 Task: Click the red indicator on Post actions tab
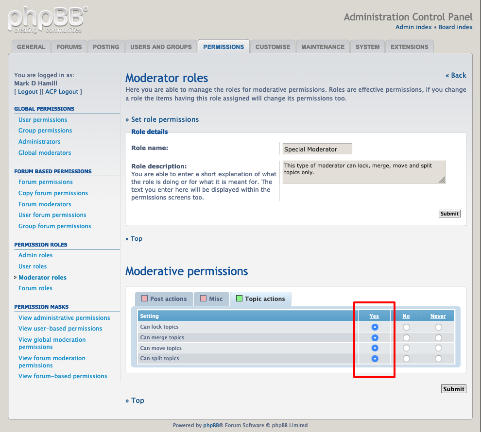[144, 299]
